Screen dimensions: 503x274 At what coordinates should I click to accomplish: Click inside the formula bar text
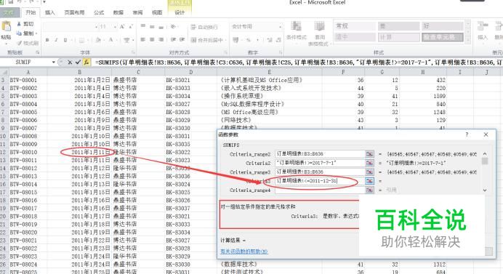(297, 63)
